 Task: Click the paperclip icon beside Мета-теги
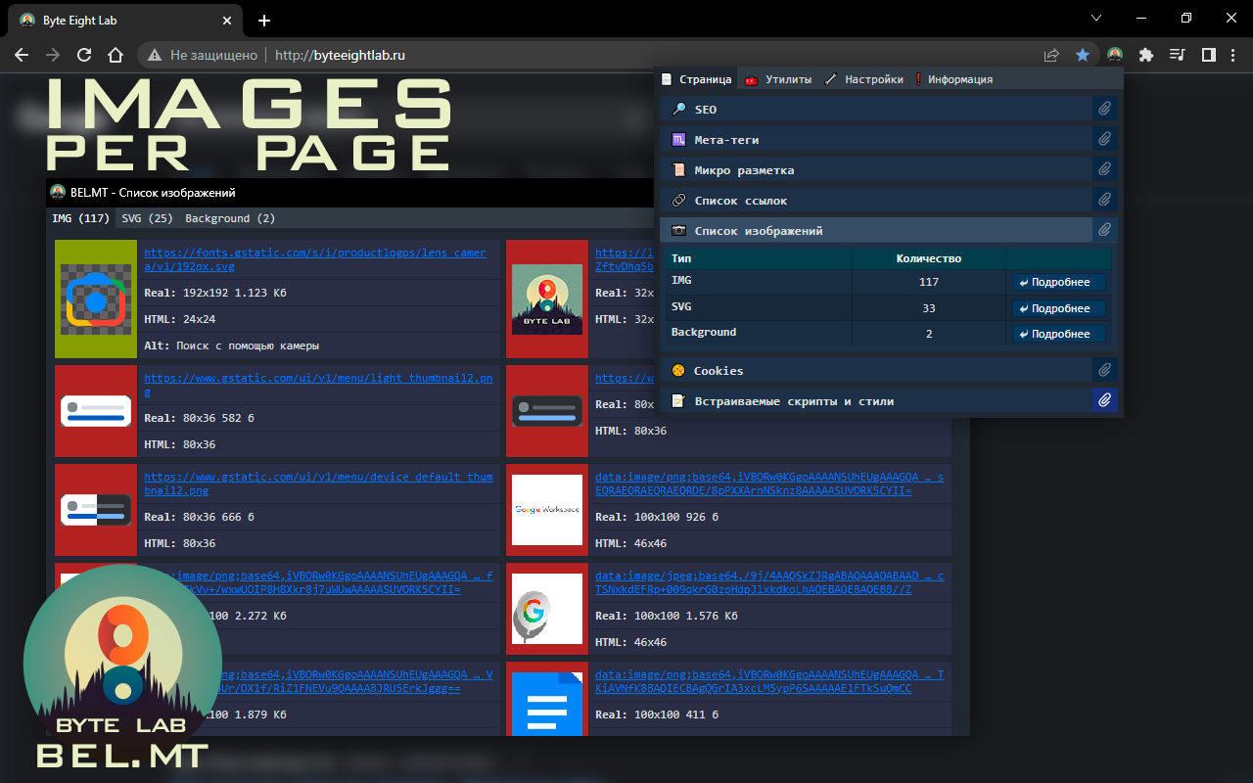click(1104, 139)
